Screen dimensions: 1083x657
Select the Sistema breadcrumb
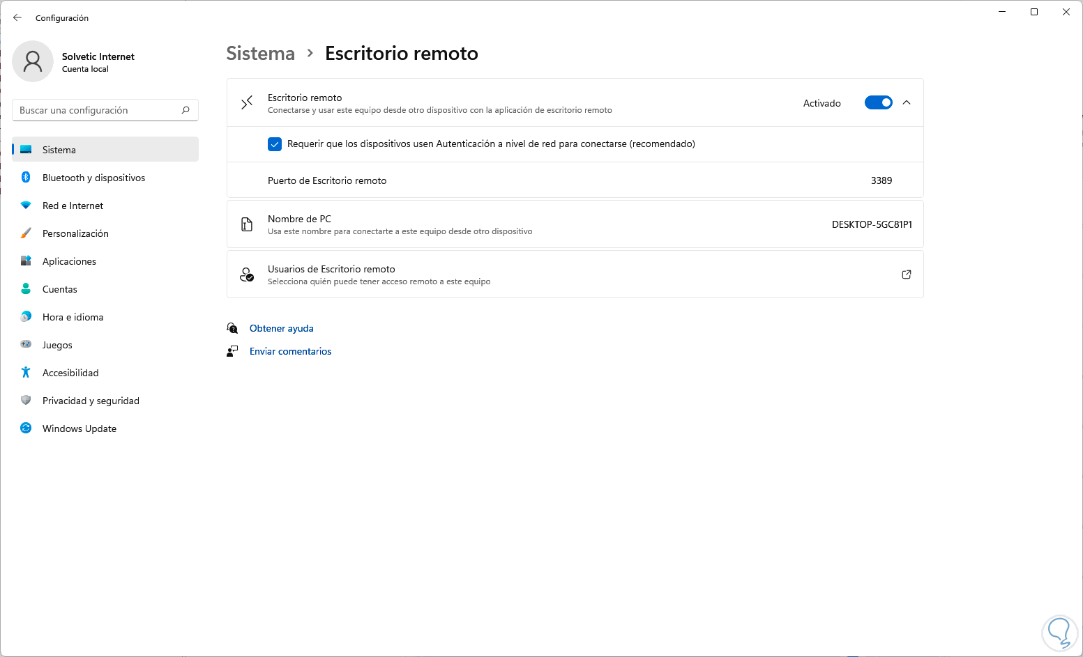tap(260, 54)
